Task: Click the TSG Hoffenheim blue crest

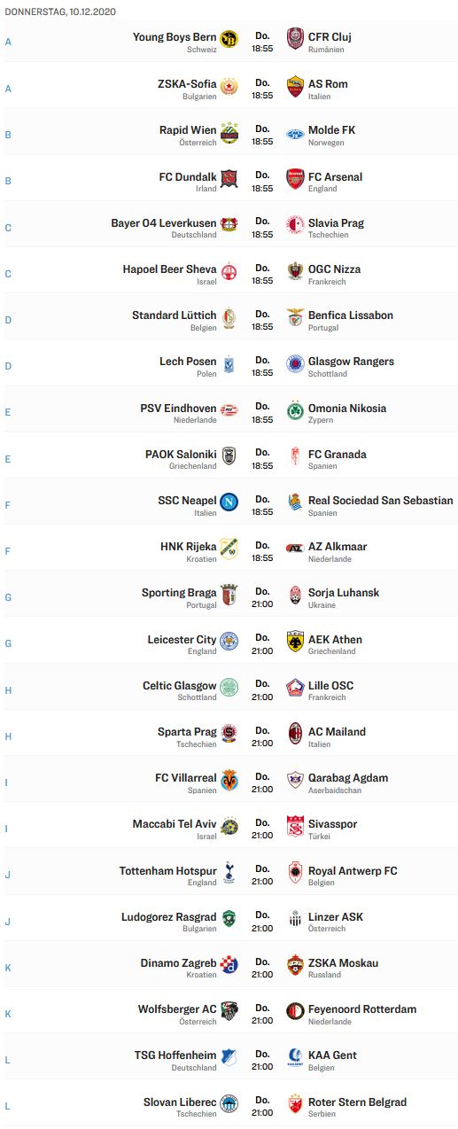Action: 229,1057
